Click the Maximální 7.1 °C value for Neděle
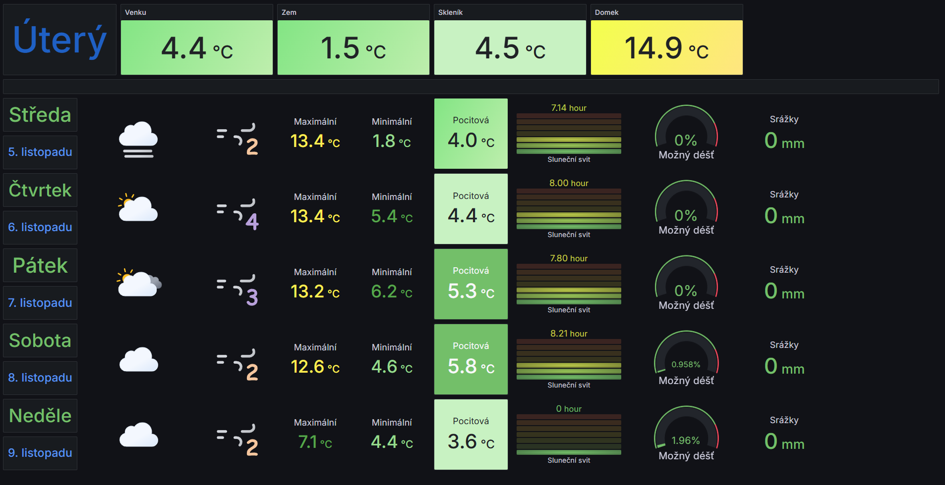 click(x=315, y=441)
